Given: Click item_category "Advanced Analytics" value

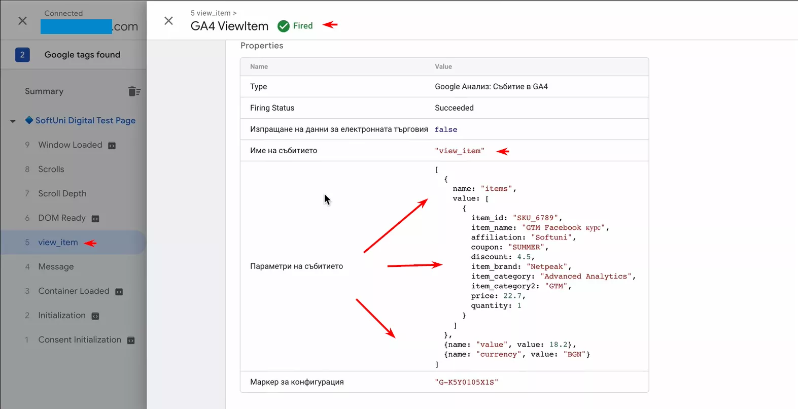Looking at the screenshot, I should 585,277.
